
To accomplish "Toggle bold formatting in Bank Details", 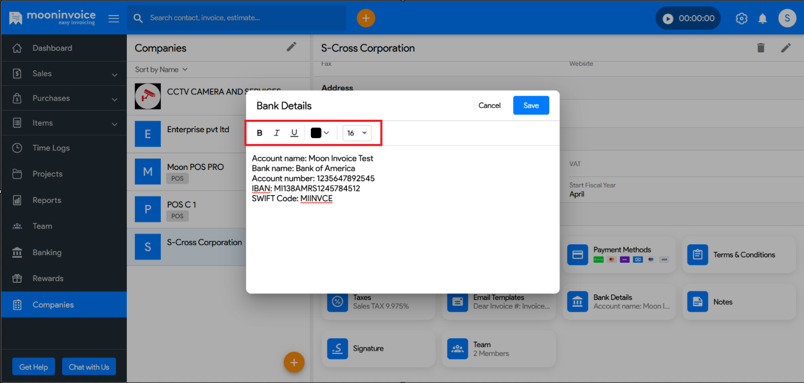I will point(260,133).
